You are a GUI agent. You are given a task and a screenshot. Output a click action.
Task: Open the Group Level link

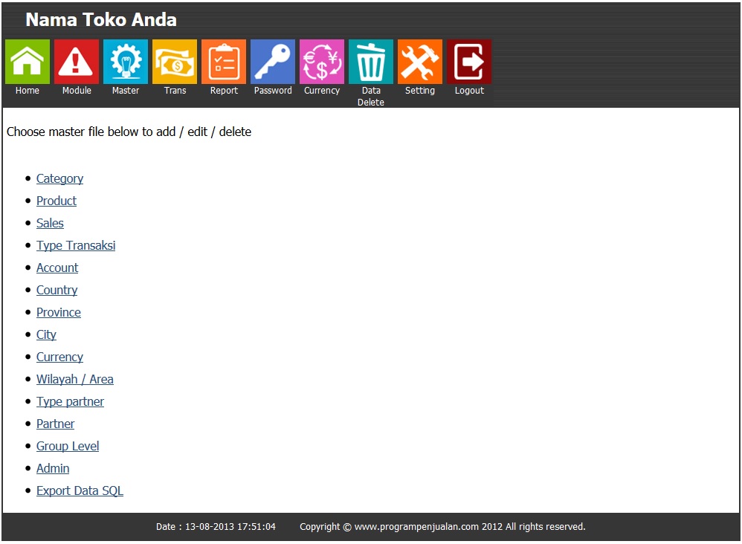pos(68,446)
